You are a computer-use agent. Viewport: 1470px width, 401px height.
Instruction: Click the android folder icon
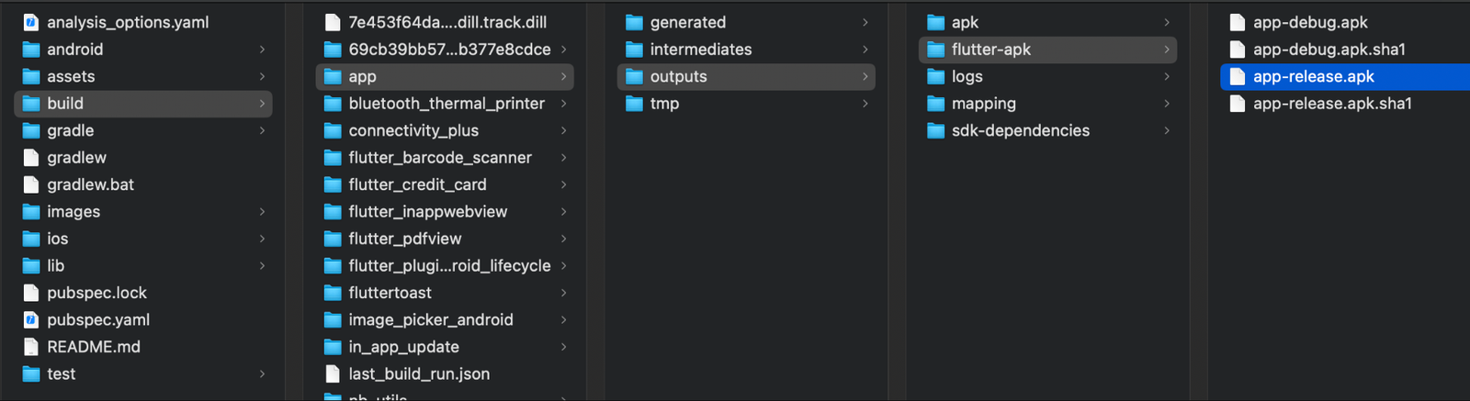(31, 50)
